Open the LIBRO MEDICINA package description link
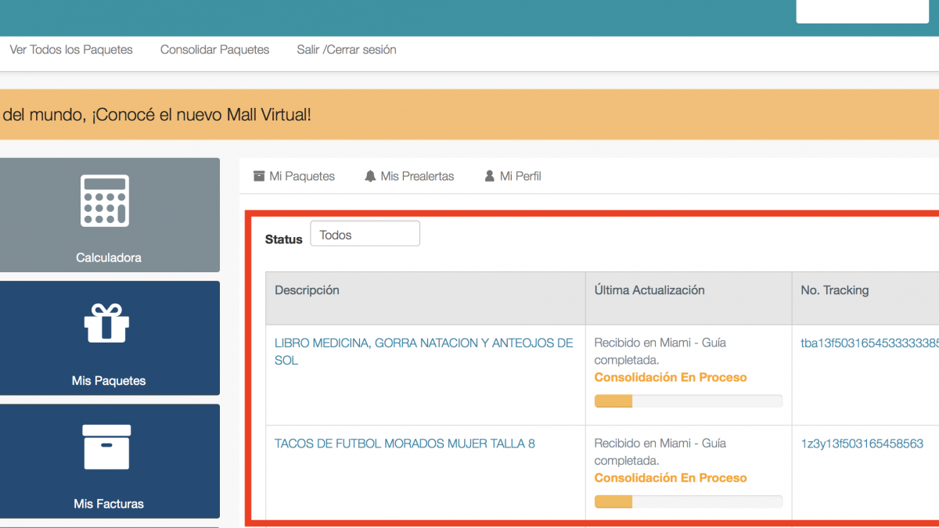 pos(423,343)
